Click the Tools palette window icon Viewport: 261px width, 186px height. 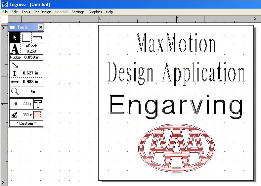12,27
